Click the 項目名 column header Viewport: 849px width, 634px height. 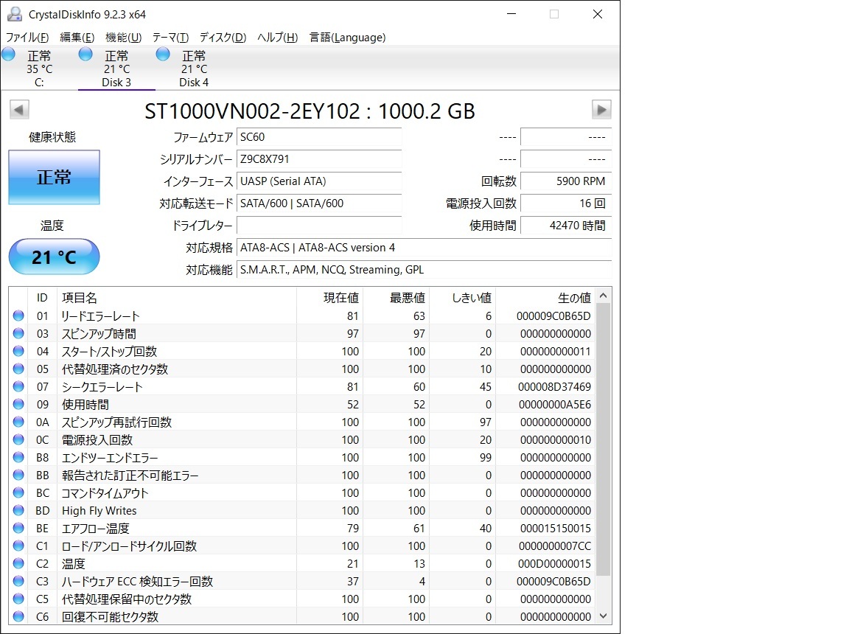click(177, 298)
